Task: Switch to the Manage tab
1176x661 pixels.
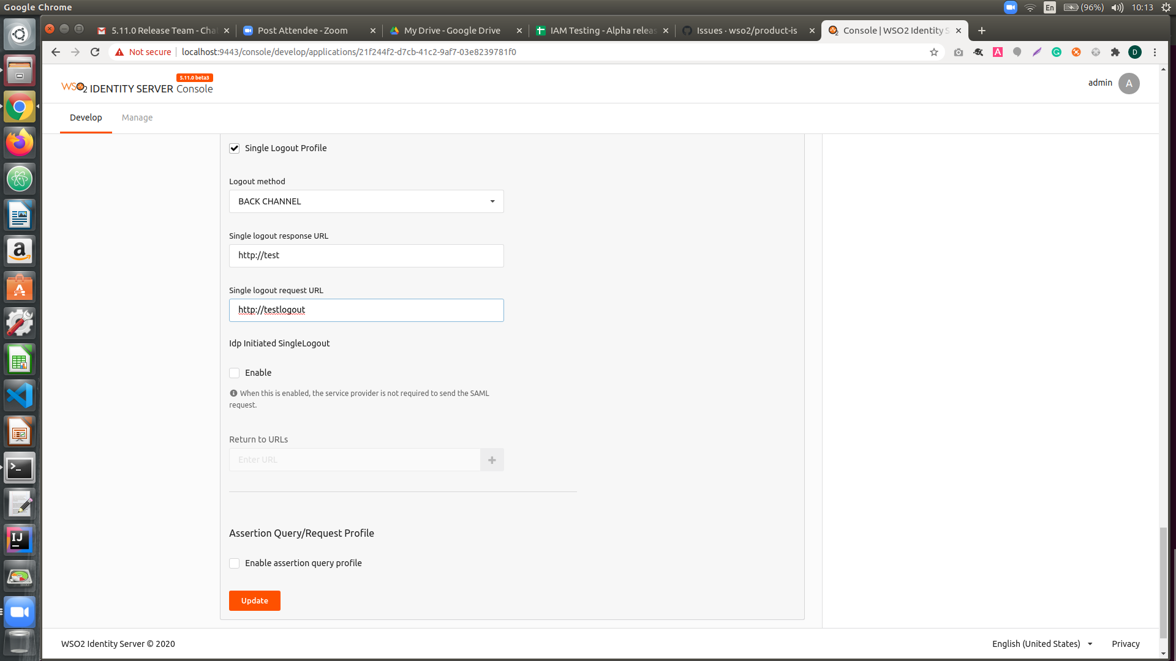Action: [x=137, y=118]
